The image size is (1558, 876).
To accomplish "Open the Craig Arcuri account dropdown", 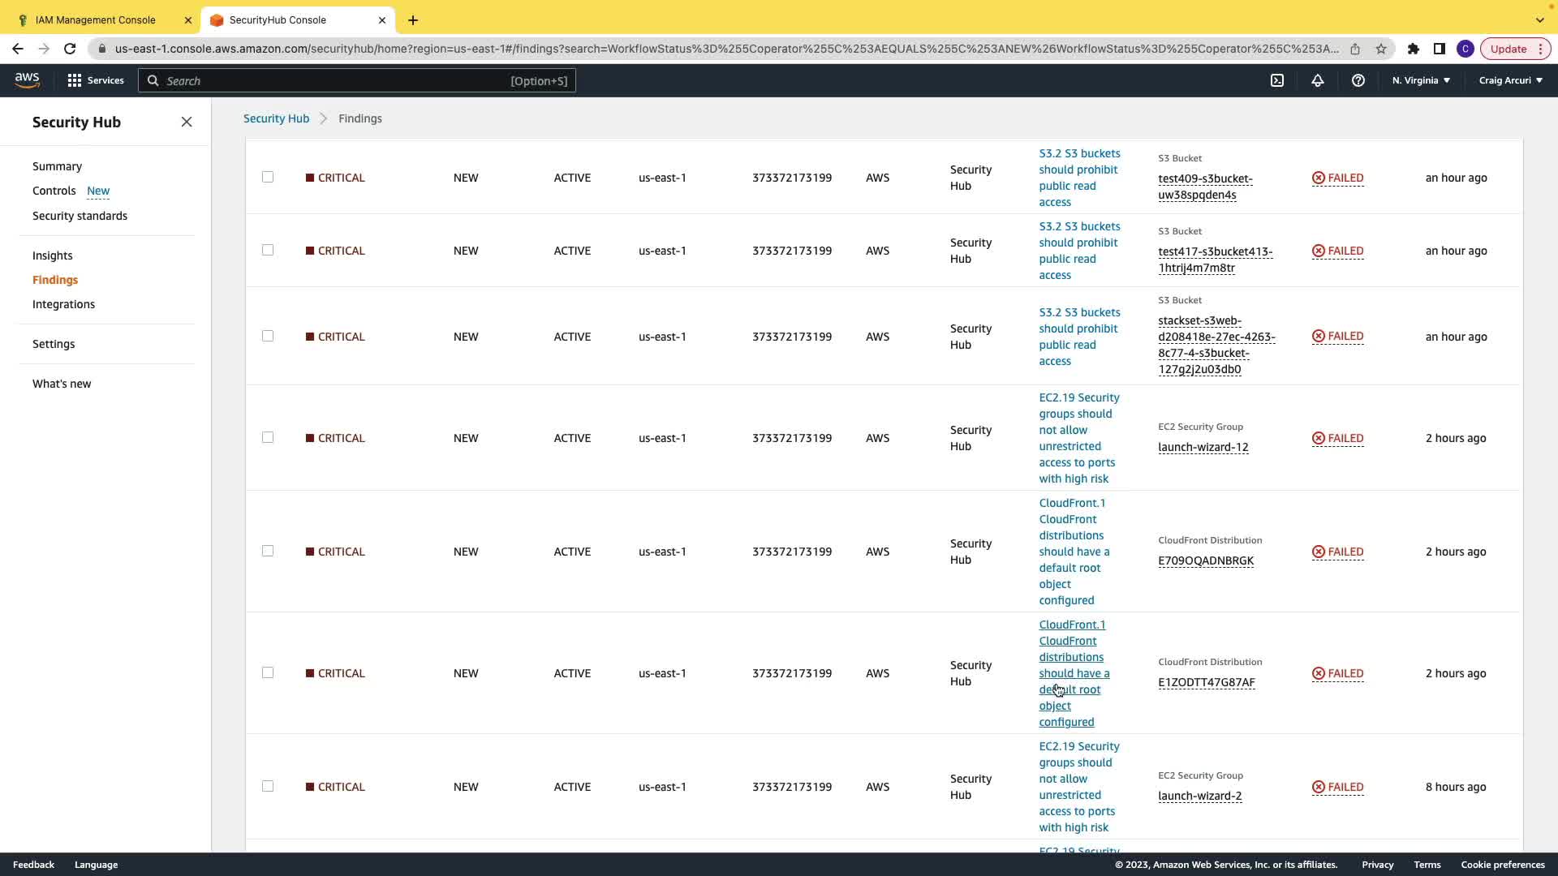I will [x=1510, y=80].
